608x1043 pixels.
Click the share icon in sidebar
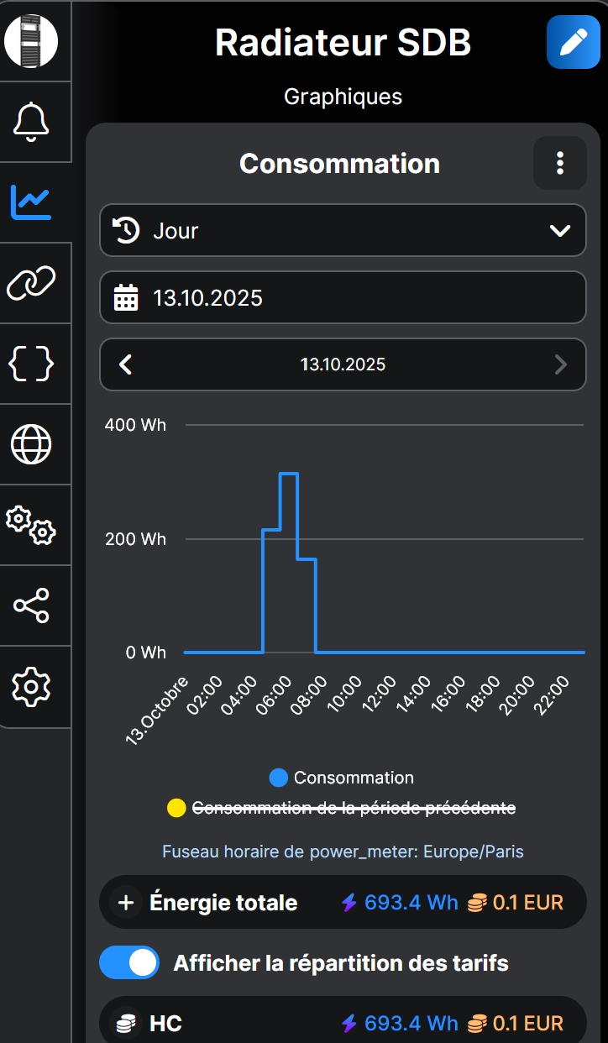coord(32,605)
